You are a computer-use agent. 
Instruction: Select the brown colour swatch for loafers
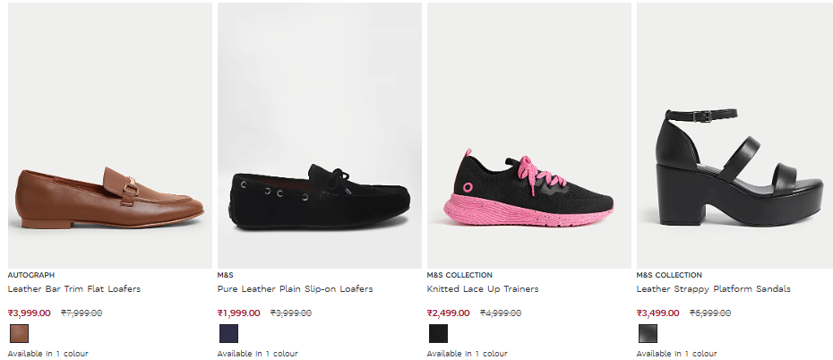(x=19, y=334)
